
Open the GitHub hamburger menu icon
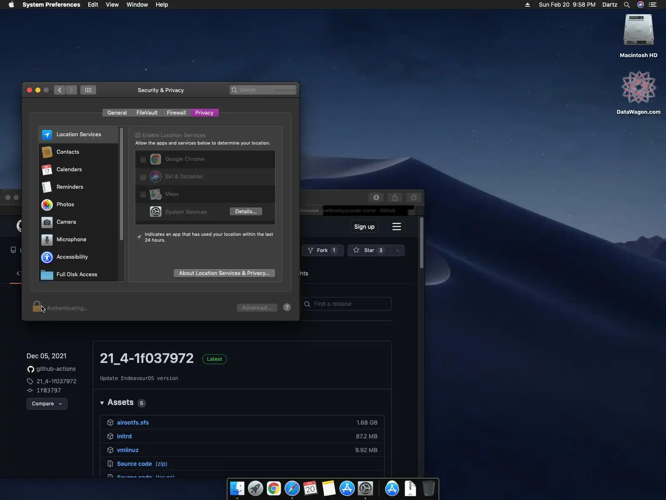[x=397, y=227]
